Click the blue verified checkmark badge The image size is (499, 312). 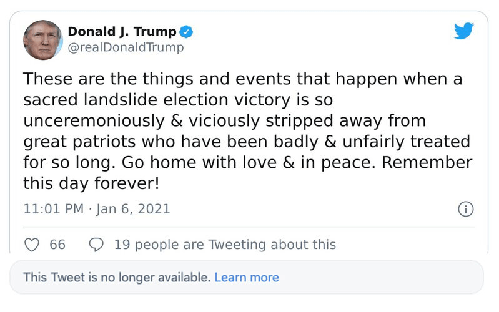tap(187, 31)
